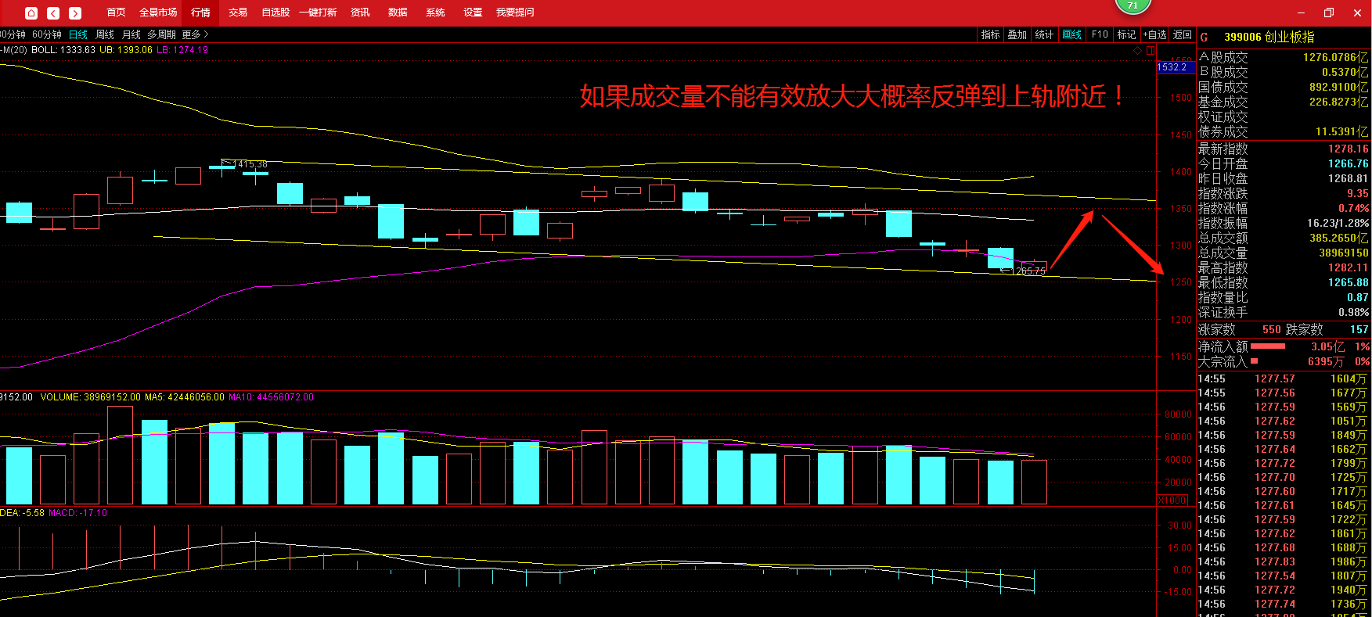
Task: Click the 总成交额 385.2650亿 value
Action: click(1338, 238)
